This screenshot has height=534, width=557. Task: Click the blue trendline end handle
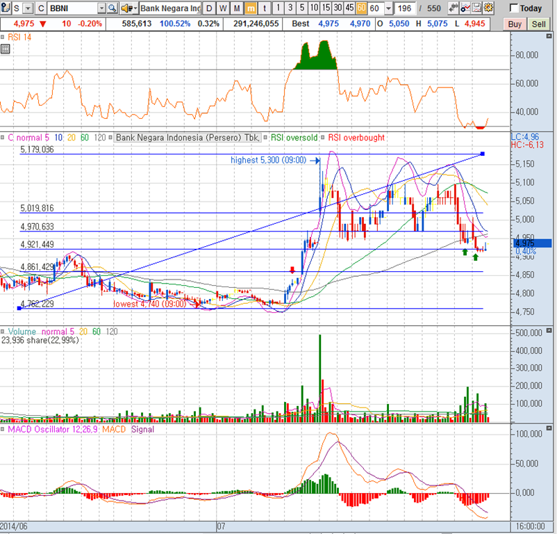pos(483,154)
